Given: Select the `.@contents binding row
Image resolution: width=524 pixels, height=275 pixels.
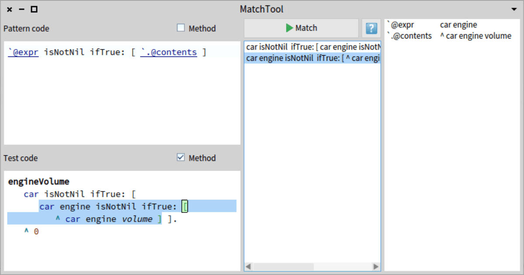Looking at the screenshot, I should tap(453, 36).
